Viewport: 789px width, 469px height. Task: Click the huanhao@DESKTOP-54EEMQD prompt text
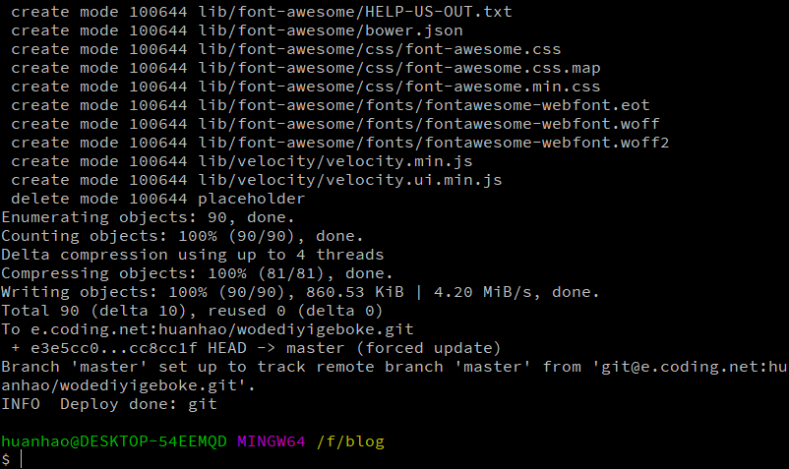(114, 441)
